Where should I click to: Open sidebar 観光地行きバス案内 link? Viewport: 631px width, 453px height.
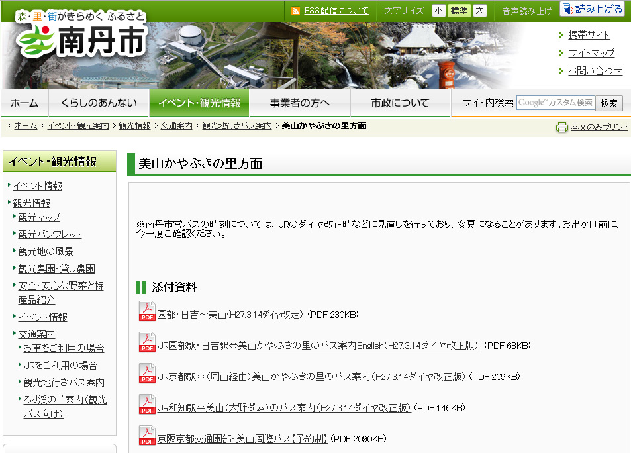click(x=64, y=383)
